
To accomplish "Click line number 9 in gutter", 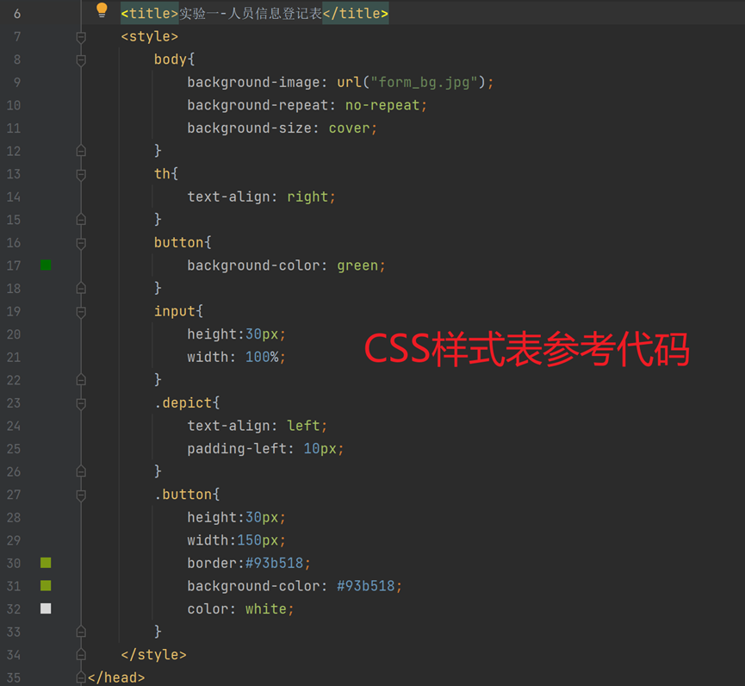I will [x=17, y=83].
